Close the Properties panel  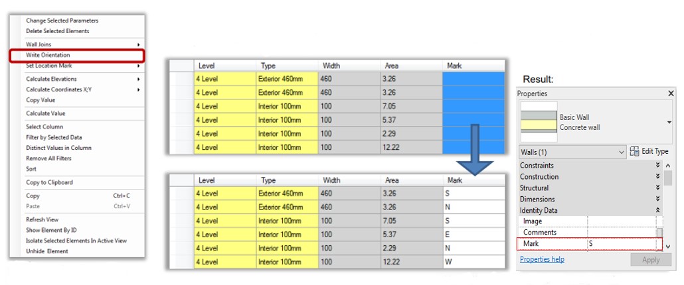pyautogui.click(x=670, y=94)
